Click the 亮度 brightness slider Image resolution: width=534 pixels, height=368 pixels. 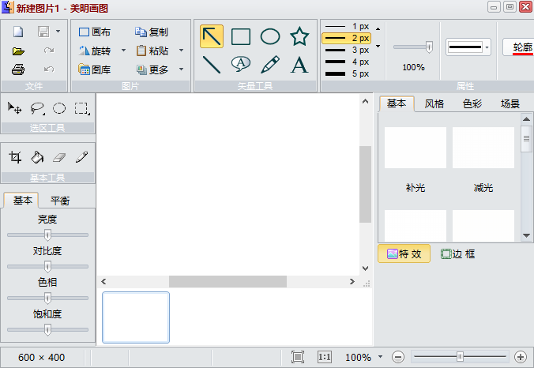point(47,235)
